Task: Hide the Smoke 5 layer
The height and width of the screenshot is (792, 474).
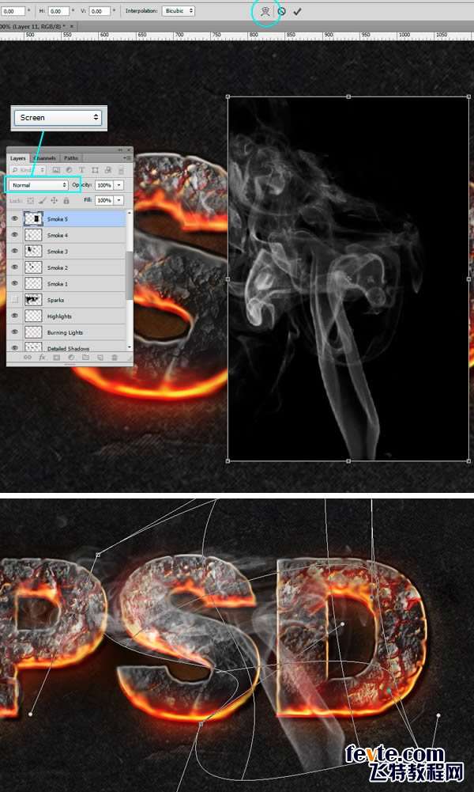Action: [x=15, y=218]
